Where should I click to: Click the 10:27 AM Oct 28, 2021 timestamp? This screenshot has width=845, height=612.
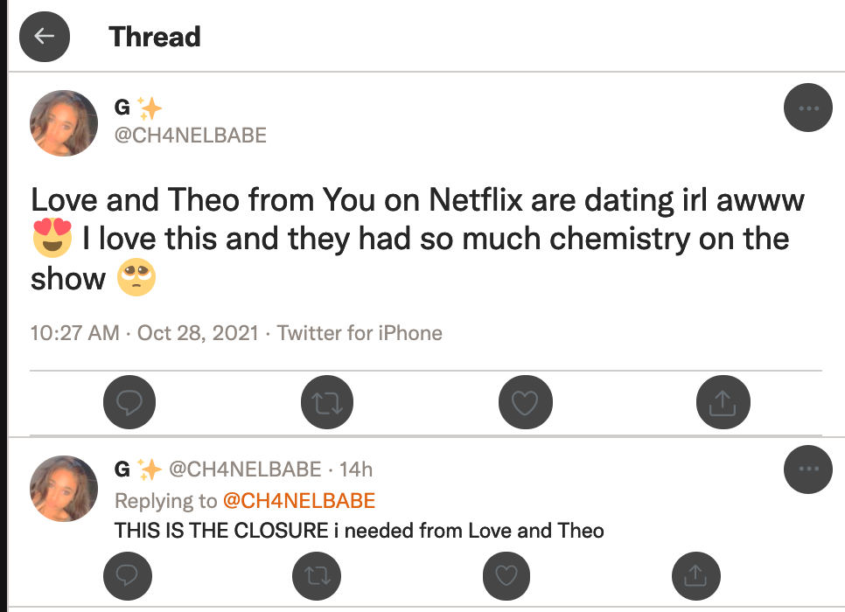point(144,333)
